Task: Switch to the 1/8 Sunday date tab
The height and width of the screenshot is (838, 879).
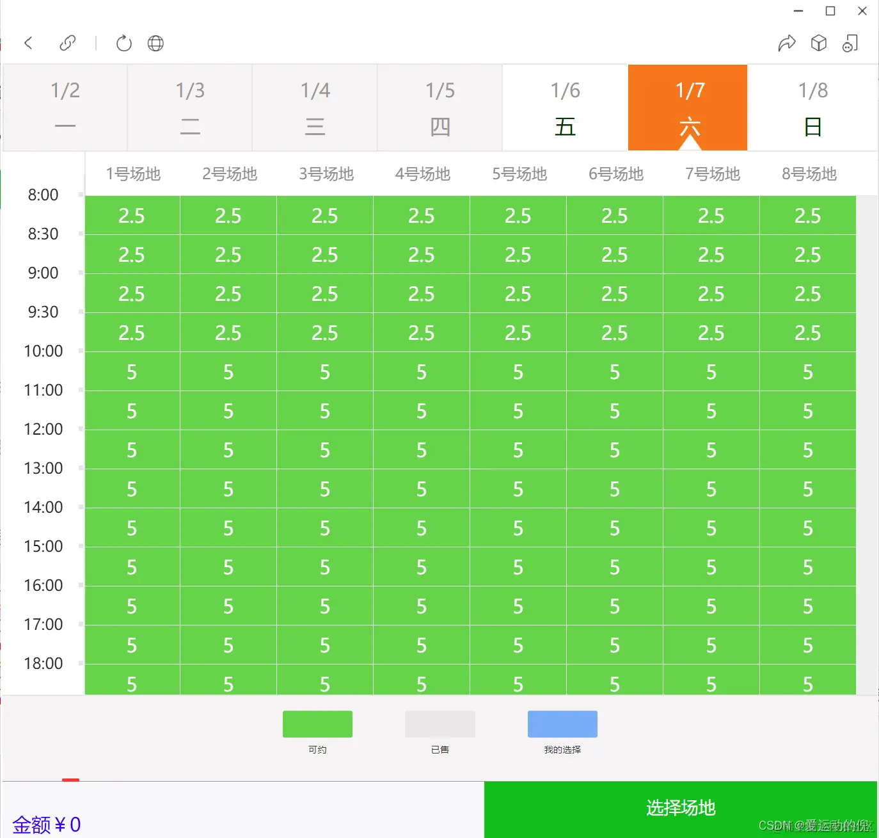Action: point(812,108)
